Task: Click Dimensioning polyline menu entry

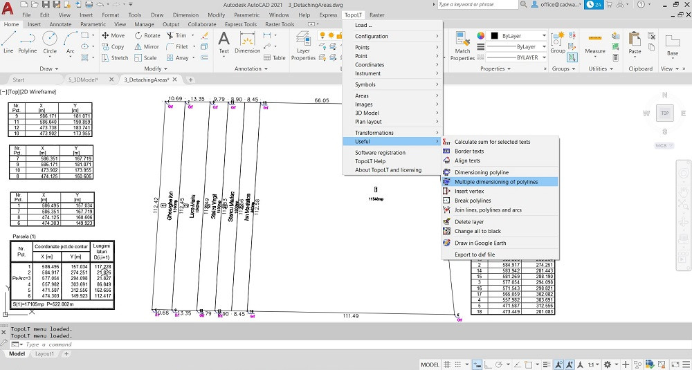Action: (482, 172)
